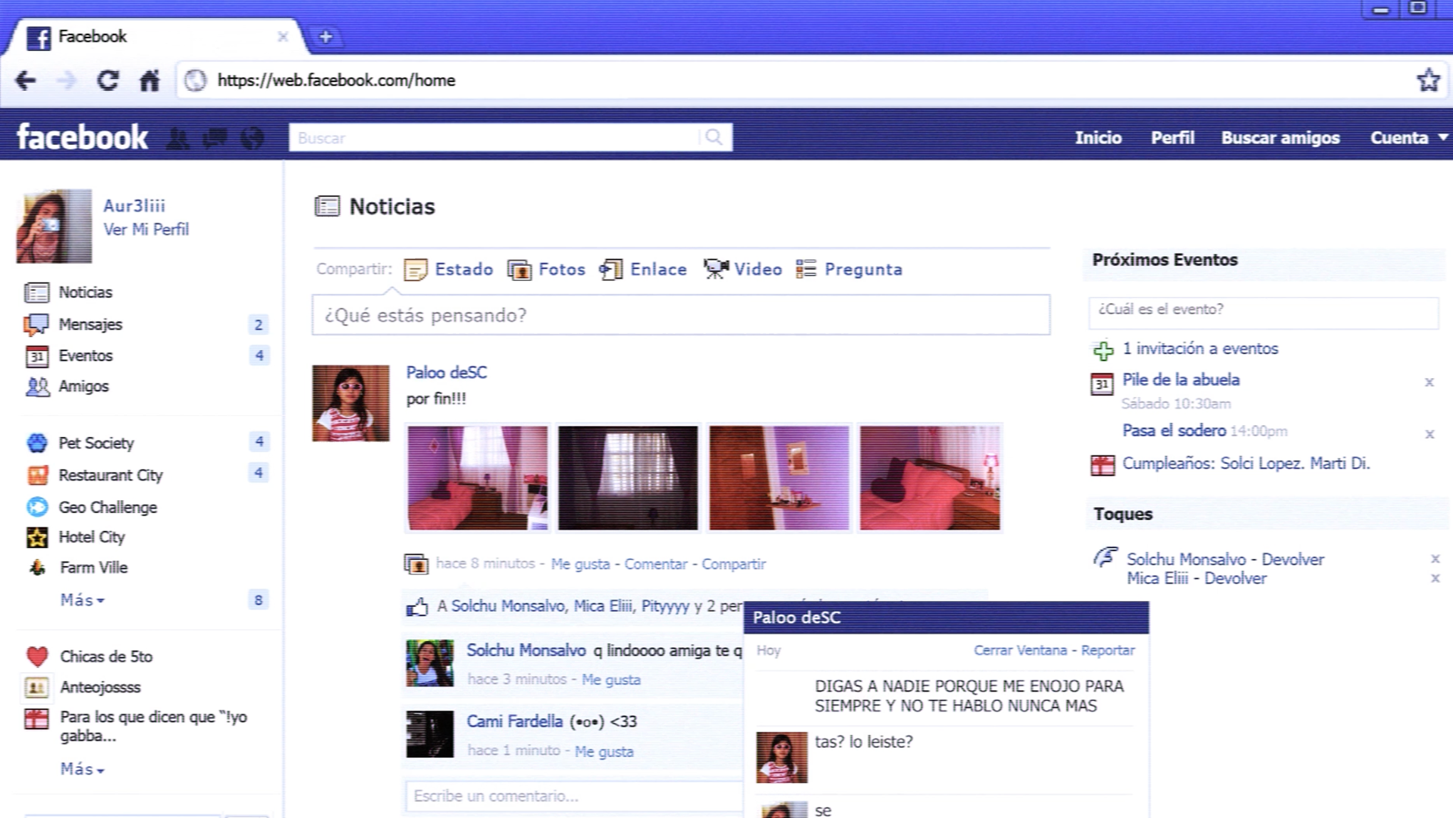Open the dark window photo thumbnail
Image resolution: width=1453 pixels, height=818 pixels.
tap(628, 478)
